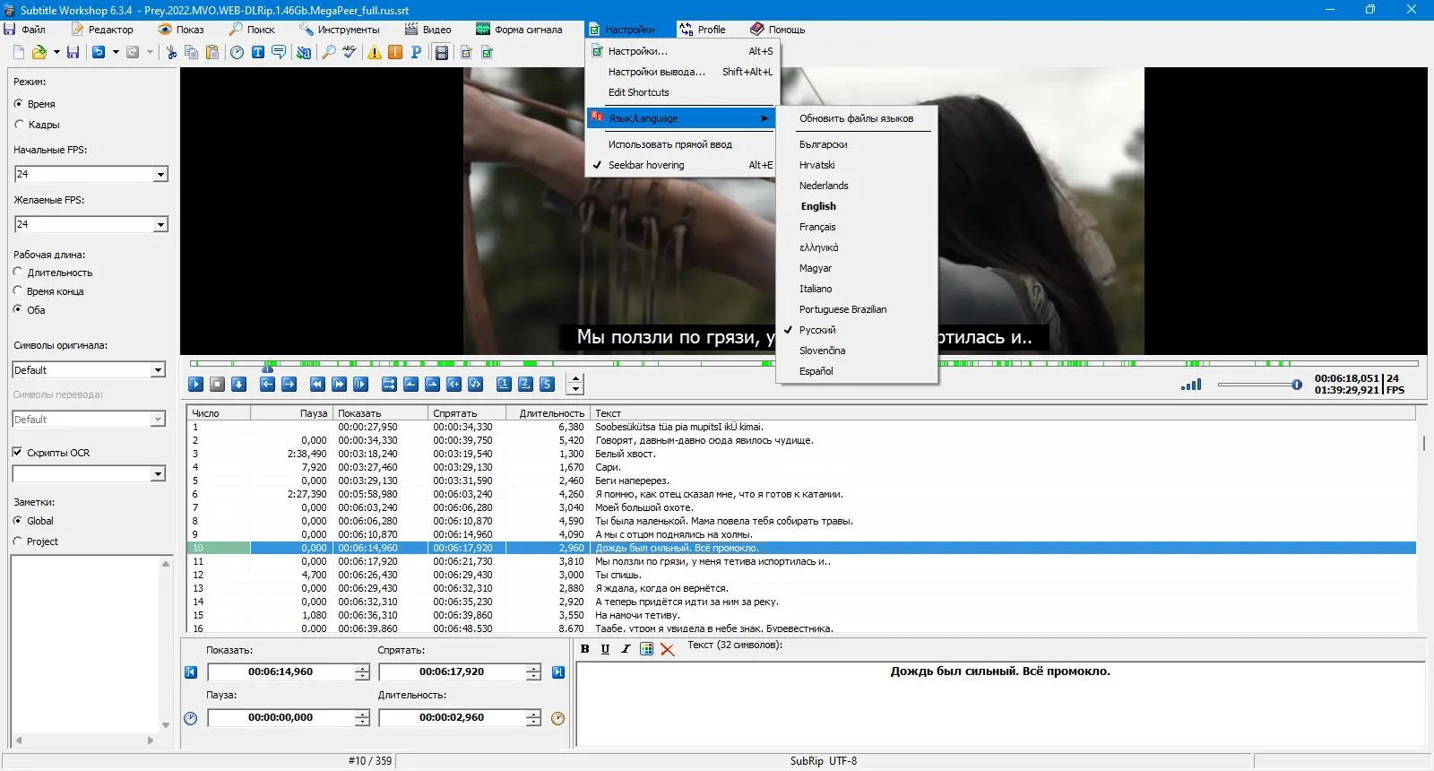Viewport: 1434px width, 771px height.
Task: Run spell check ABC icon
Action: [x=350, y=53]
